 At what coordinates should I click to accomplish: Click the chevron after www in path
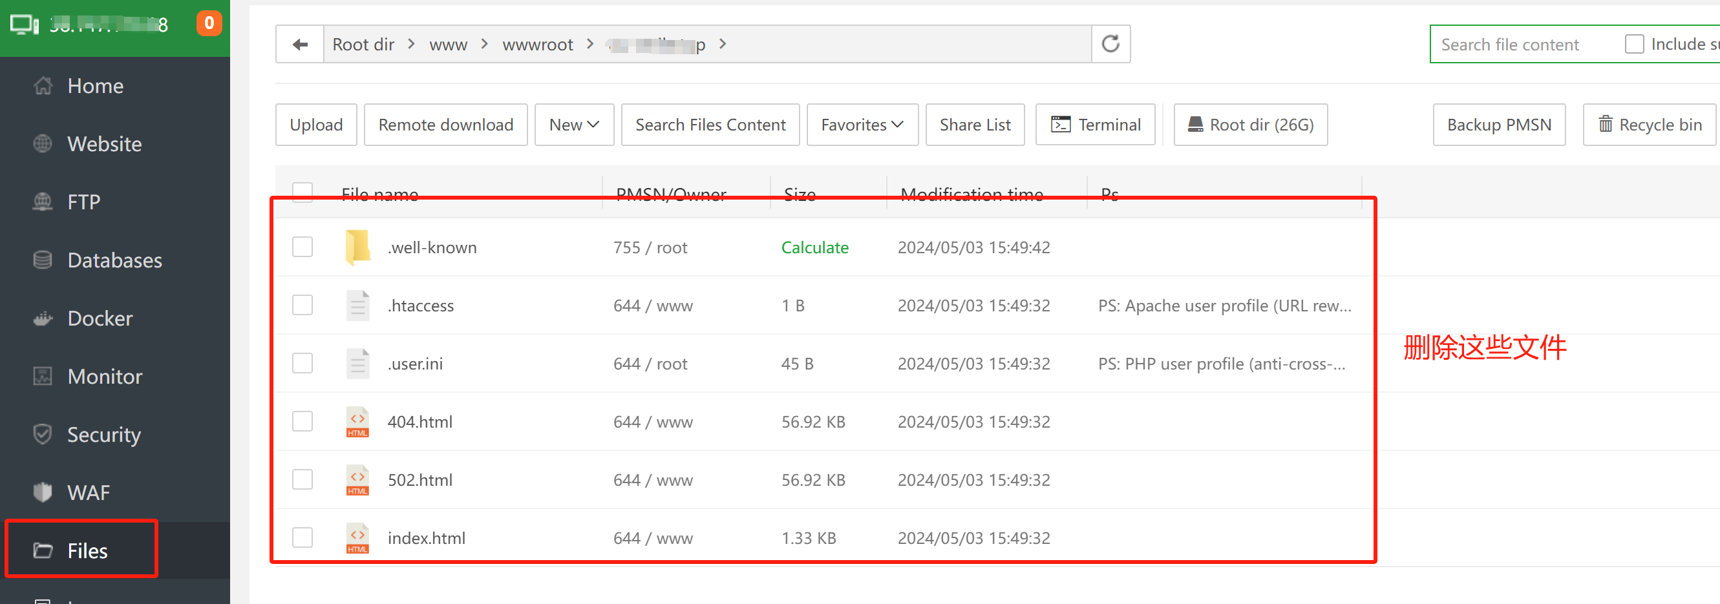tap(484, 44)
